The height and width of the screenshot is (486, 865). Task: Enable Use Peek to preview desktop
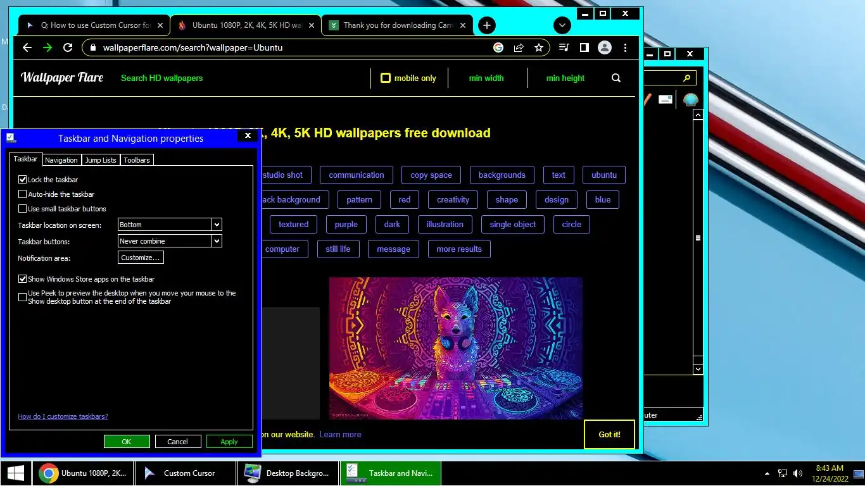pos(23,297)
